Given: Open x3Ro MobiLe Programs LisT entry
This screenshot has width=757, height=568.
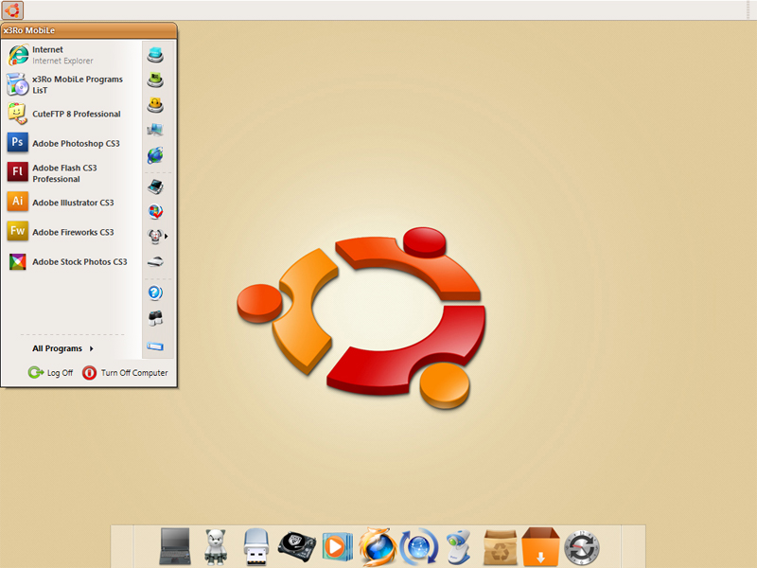Looking at the screenshot, I should click(x=73, y=84).
